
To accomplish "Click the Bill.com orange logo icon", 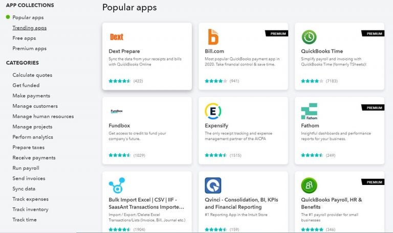I will 213,37.
